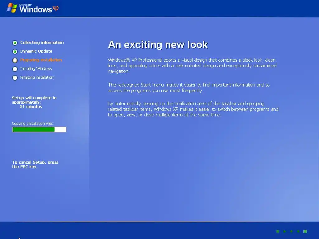Click the paragraph about Windows XP Professional design
Viewport: 319px width, 239px height.
point(192,65)
